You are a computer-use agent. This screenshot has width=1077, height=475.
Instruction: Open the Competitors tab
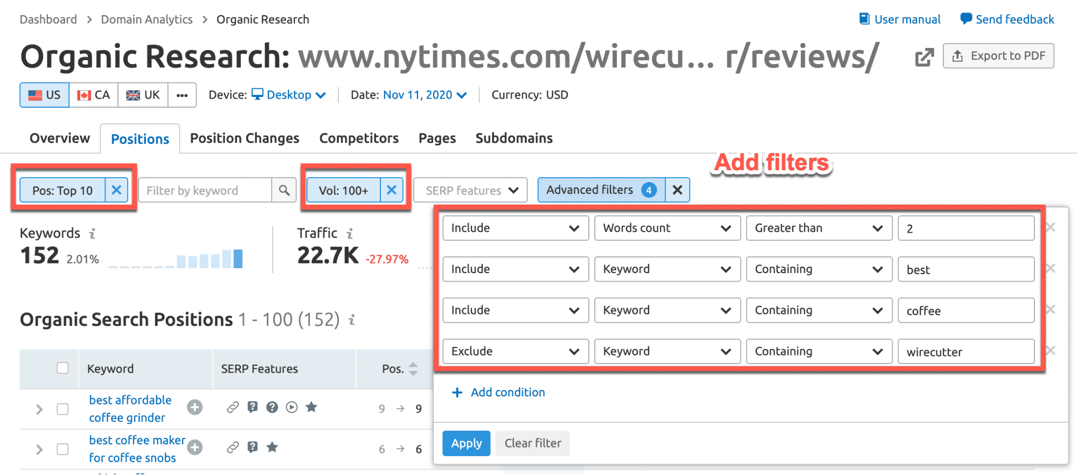[x=359, y=138]
